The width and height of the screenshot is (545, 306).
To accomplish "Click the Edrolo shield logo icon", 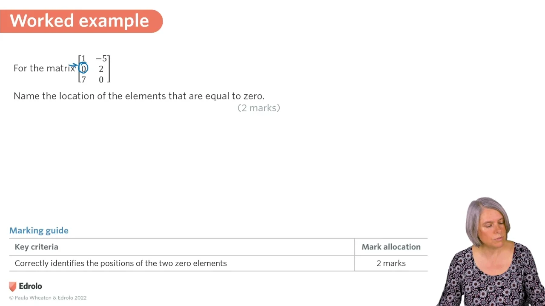I will tap(13, 286).
